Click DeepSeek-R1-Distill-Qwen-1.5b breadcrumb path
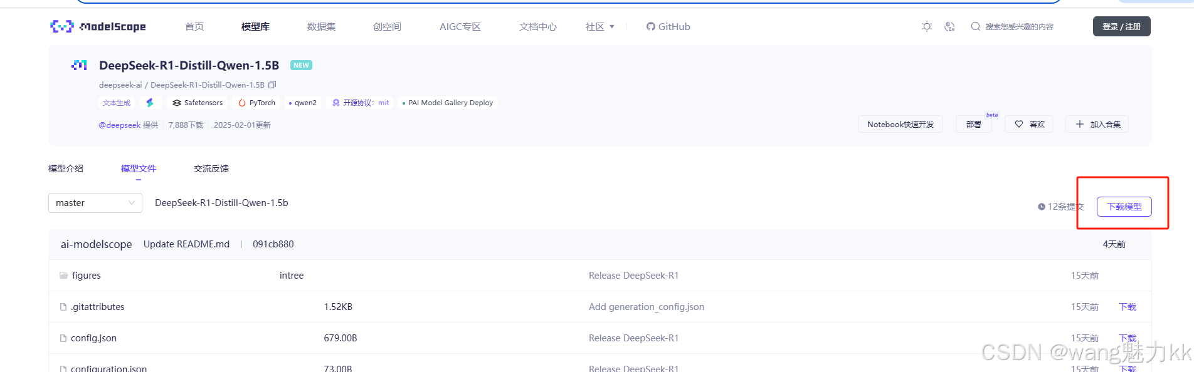The width and height of the screenshot is (1194, 372). coord(221,203)
